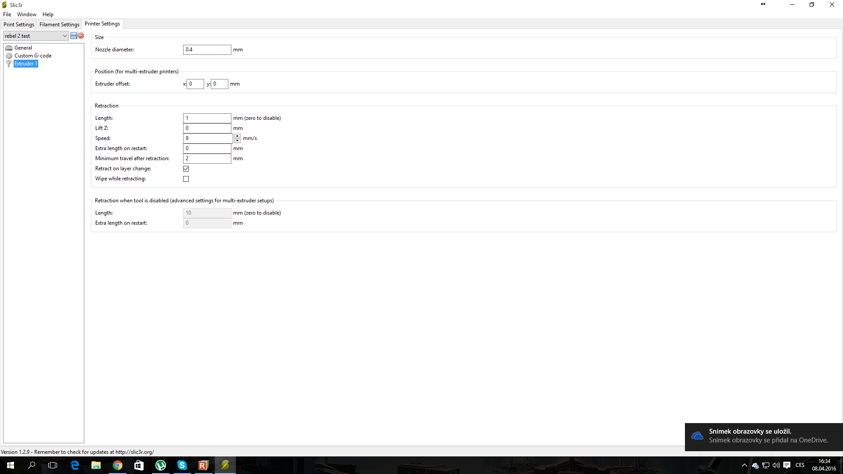Click the save preset floppy disk icon
Viewport: 843px width, 474px height.
[74, 36]
